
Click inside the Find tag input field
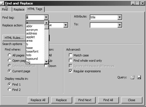(35, 17)
